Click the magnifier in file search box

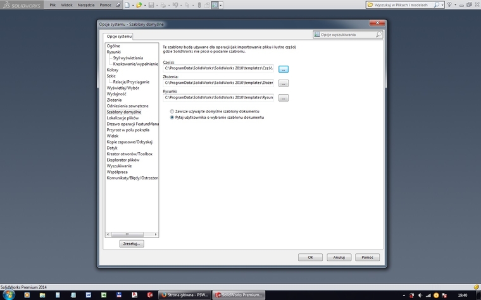coord(436,5)
